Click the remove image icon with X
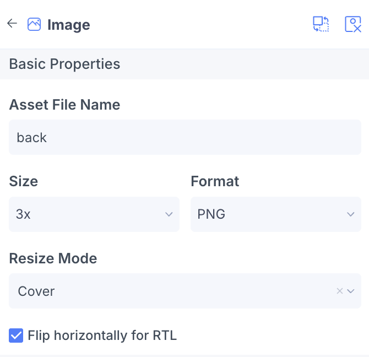This screenshot has width=369, height=357. [x=352, y=24]
